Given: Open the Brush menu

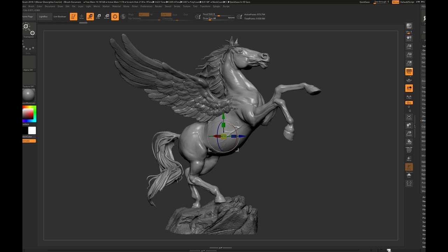Looking at the screenshot, I should (x=31, y=6).
